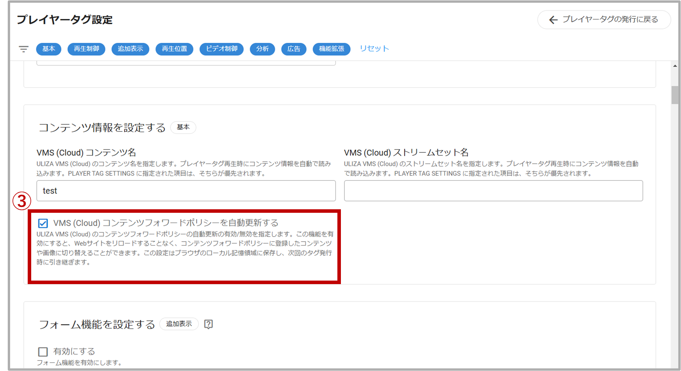Select the 再生位置 filter chip
The width and height of the screenshot is (681, 371).
(174, 49)
